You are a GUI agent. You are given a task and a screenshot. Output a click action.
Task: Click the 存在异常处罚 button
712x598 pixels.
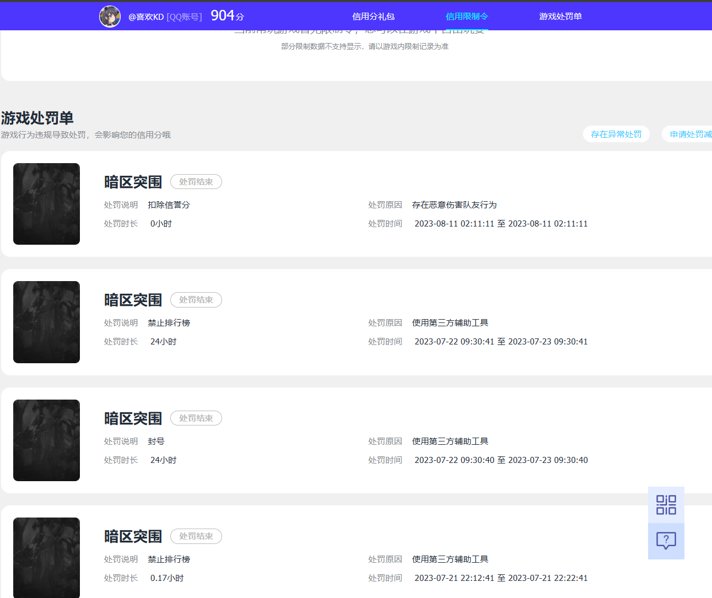click(616, 134)
